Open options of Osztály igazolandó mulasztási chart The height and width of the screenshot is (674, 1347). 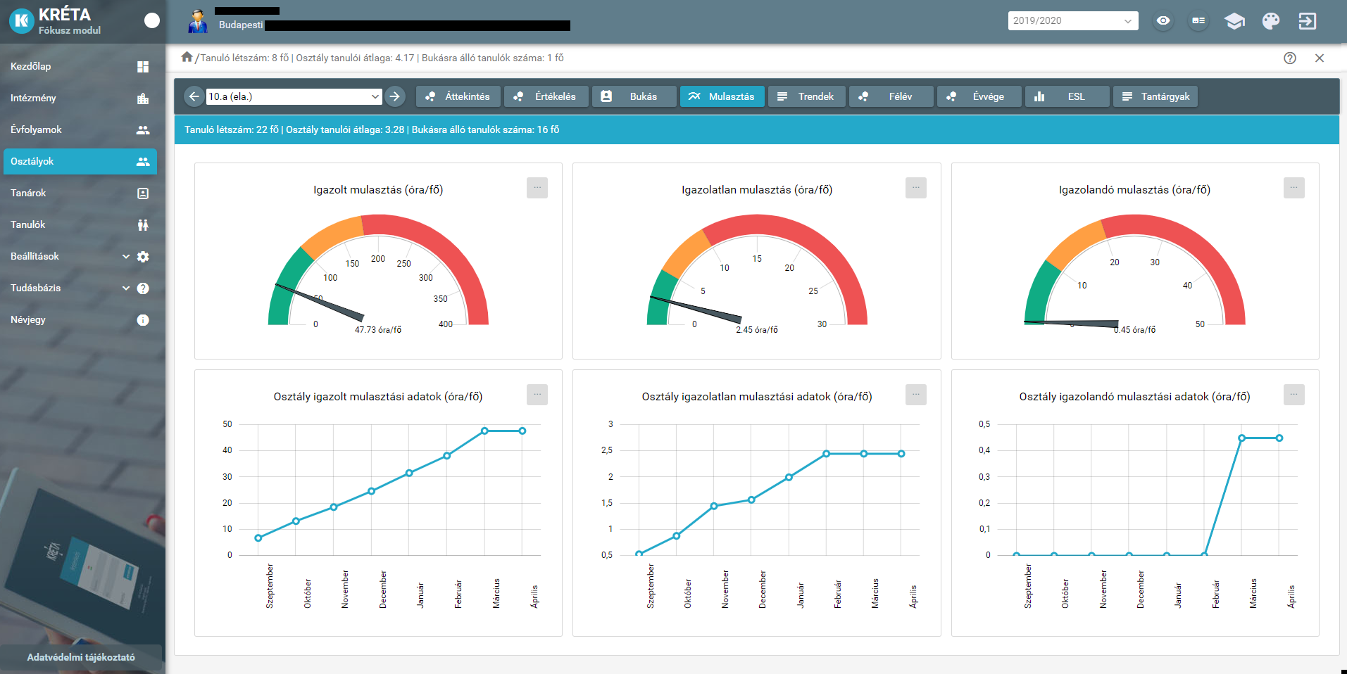coord(1294,395)
